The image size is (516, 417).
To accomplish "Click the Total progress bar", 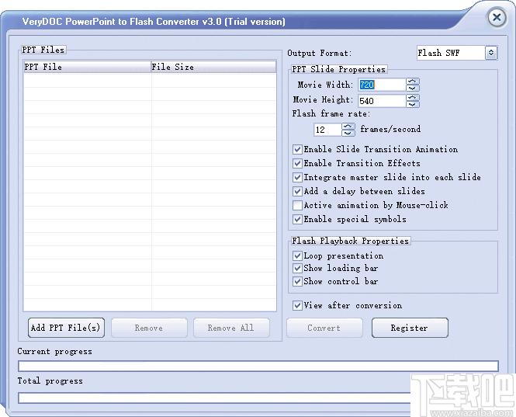I will coord(215,398).
